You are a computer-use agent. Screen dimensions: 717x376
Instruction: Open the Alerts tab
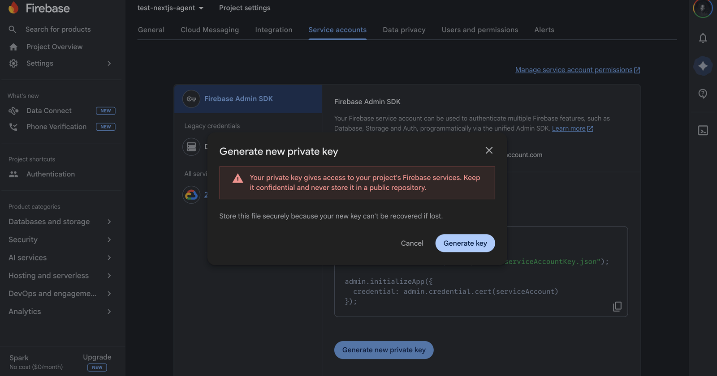coord(544,30)
